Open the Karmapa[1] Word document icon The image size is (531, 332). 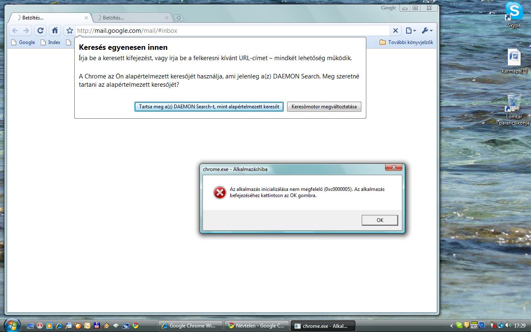514,61
